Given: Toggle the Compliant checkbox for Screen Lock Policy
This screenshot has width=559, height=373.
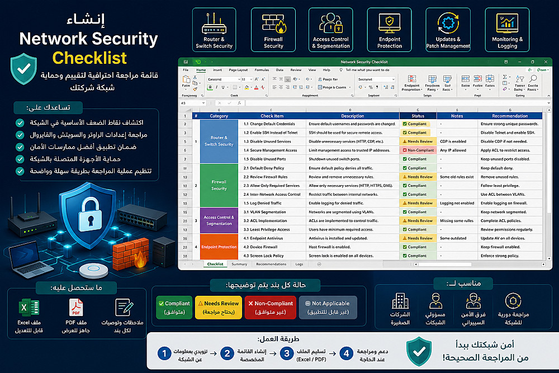Looking at the screenshot, I should point(405,256).
